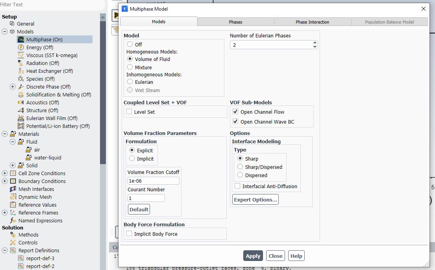
Task: Click the water-liquid material icon
Action: click(29, 157)
